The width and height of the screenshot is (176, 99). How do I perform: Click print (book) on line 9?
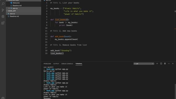click(x=66, y=25)
